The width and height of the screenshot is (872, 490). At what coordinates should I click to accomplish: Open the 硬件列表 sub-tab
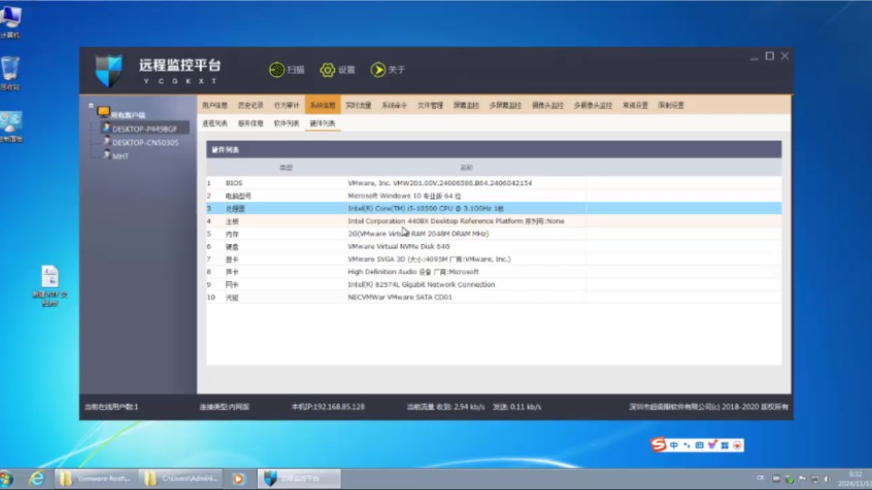[x=322, y=123]
